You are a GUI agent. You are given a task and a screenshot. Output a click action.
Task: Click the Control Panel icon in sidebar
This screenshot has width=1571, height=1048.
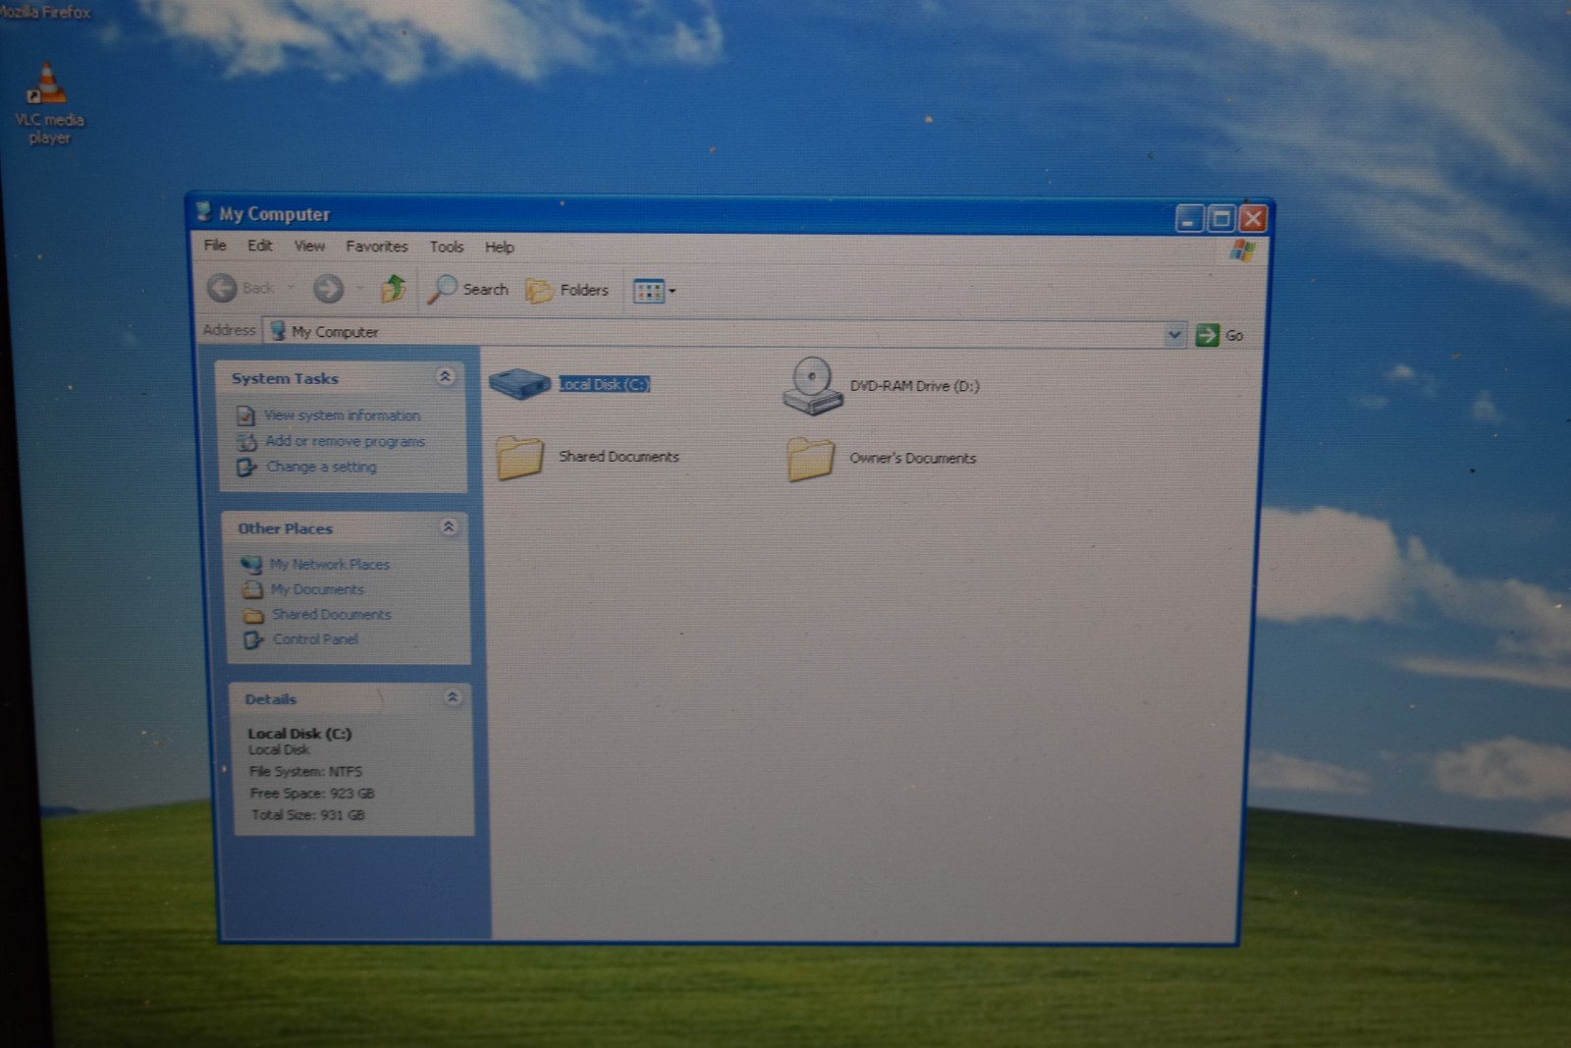[x=253, y=639]
